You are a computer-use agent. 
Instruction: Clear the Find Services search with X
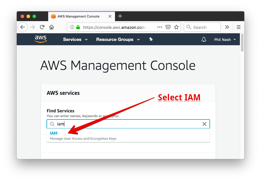pyautogui.click(x=204, y=124)
